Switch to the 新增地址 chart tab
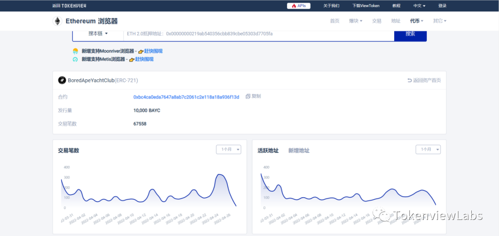The height and width of the screenshot is (236, 499). click(299, 151)
